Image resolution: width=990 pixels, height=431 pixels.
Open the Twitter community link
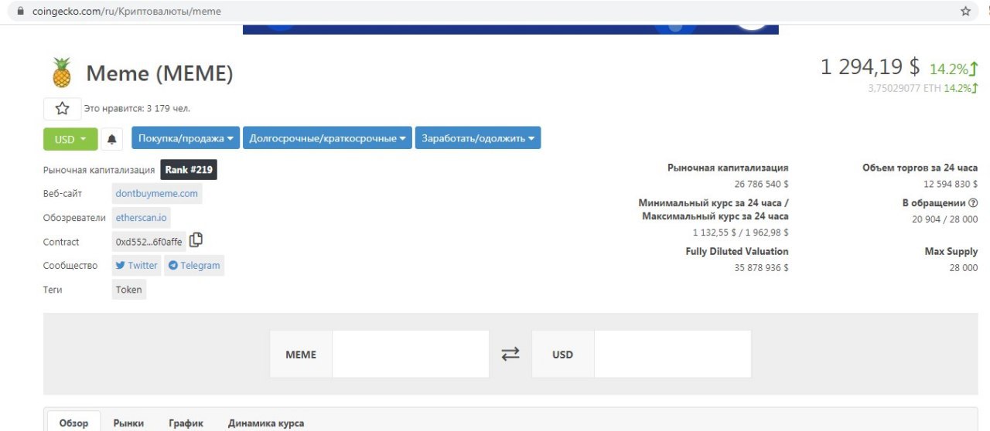[136, 265]
